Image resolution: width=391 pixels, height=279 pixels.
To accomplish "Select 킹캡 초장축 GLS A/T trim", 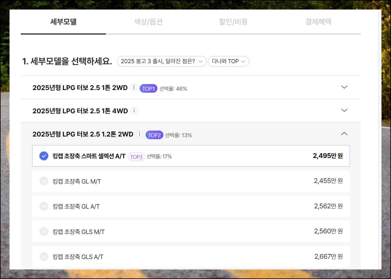I will pyautogui.click(x=191, y=257).
